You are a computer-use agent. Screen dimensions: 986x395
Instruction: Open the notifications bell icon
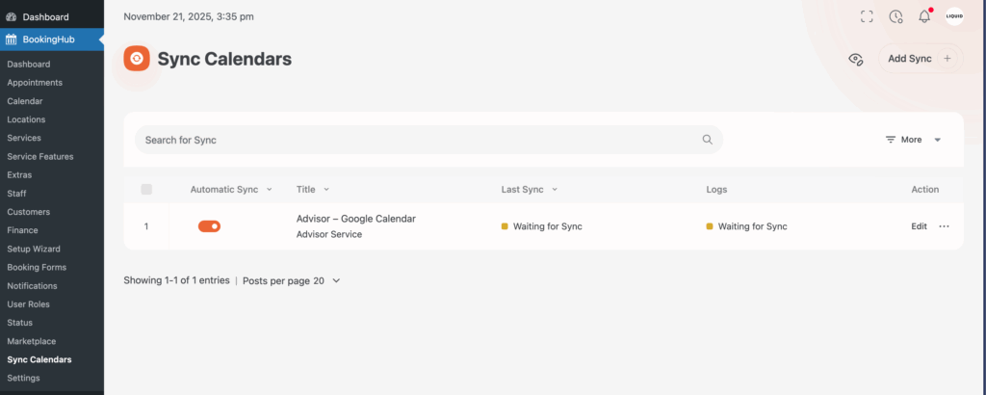(924, 16)
